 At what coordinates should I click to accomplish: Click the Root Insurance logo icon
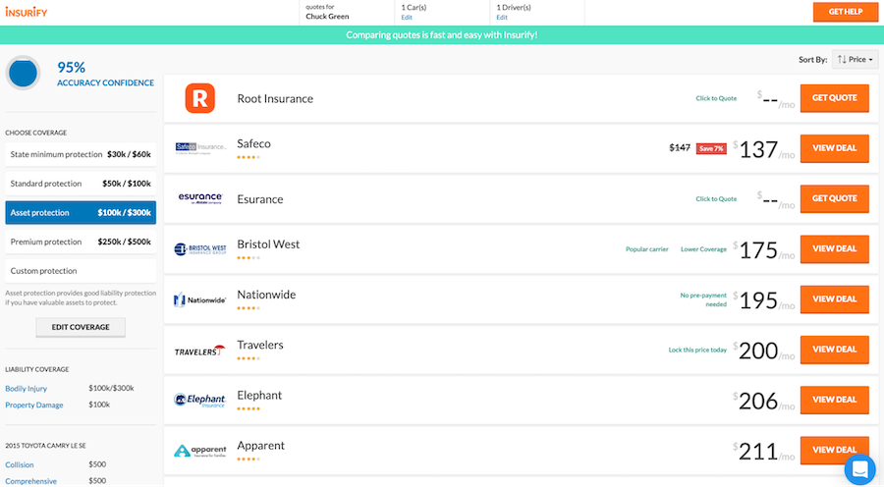[200, 98]
